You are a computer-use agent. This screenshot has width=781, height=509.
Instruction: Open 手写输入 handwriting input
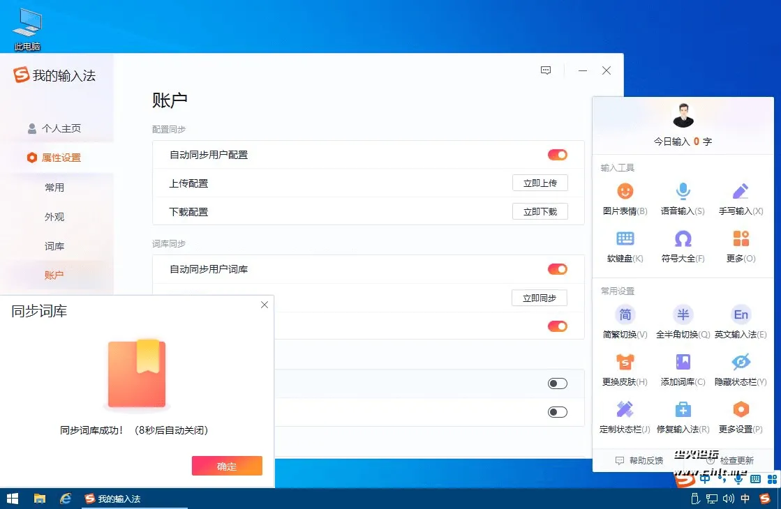pos(740,197)
